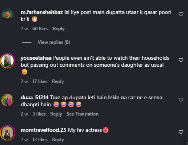View the 17 likes list
Screen dimensions: 188x145
click(x=40, y=81)
